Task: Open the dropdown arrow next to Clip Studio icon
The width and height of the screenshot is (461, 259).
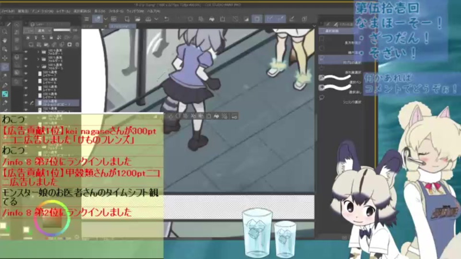Action: [x=105, y=19]
